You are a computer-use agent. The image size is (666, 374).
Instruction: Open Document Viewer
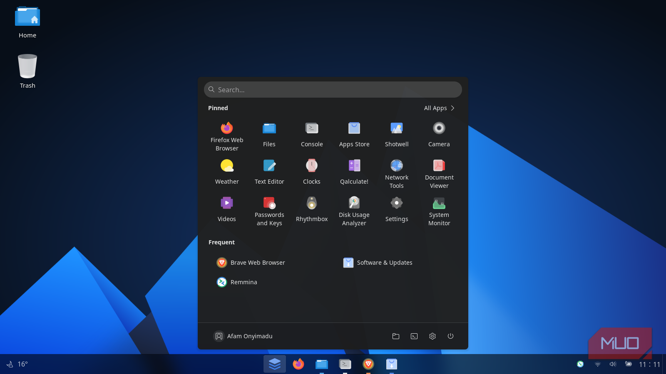[439, 174]
